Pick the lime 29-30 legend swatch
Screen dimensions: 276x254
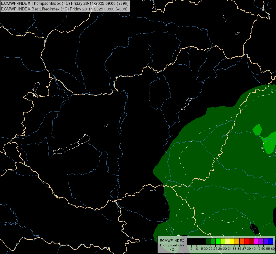coord(223,241)
